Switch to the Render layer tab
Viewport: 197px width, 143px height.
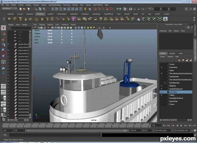[x=172, y=54]
